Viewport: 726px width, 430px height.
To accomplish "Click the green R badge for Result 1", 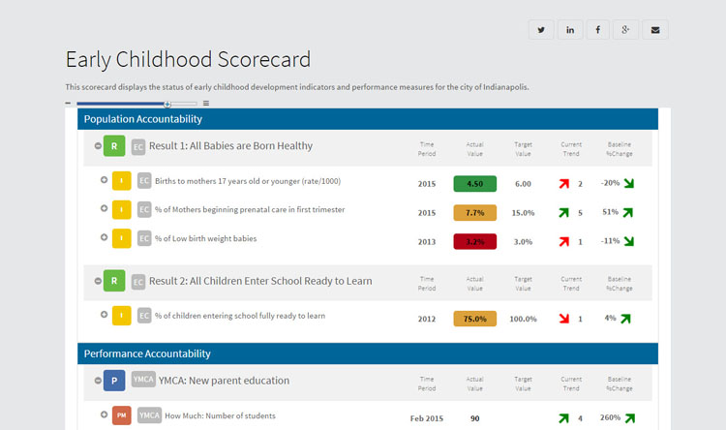I will click(x=114, y=146).
